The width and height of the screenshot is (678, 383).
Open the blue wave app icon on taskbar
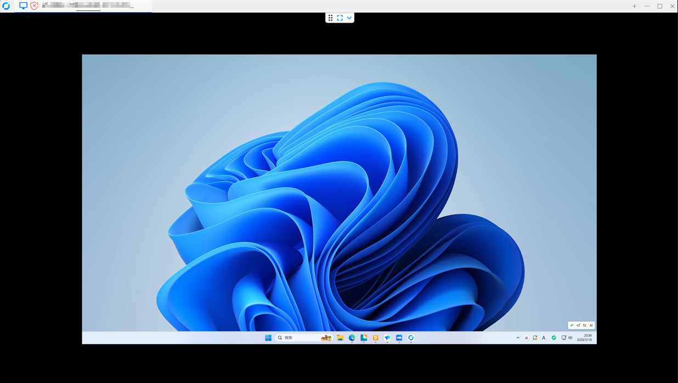click(x=399, y=338)
